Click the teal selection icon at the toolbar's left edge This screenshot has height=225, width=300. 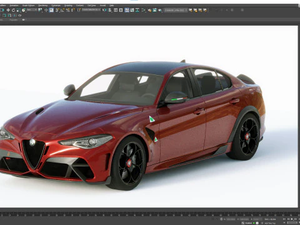[x=2, y=10]
